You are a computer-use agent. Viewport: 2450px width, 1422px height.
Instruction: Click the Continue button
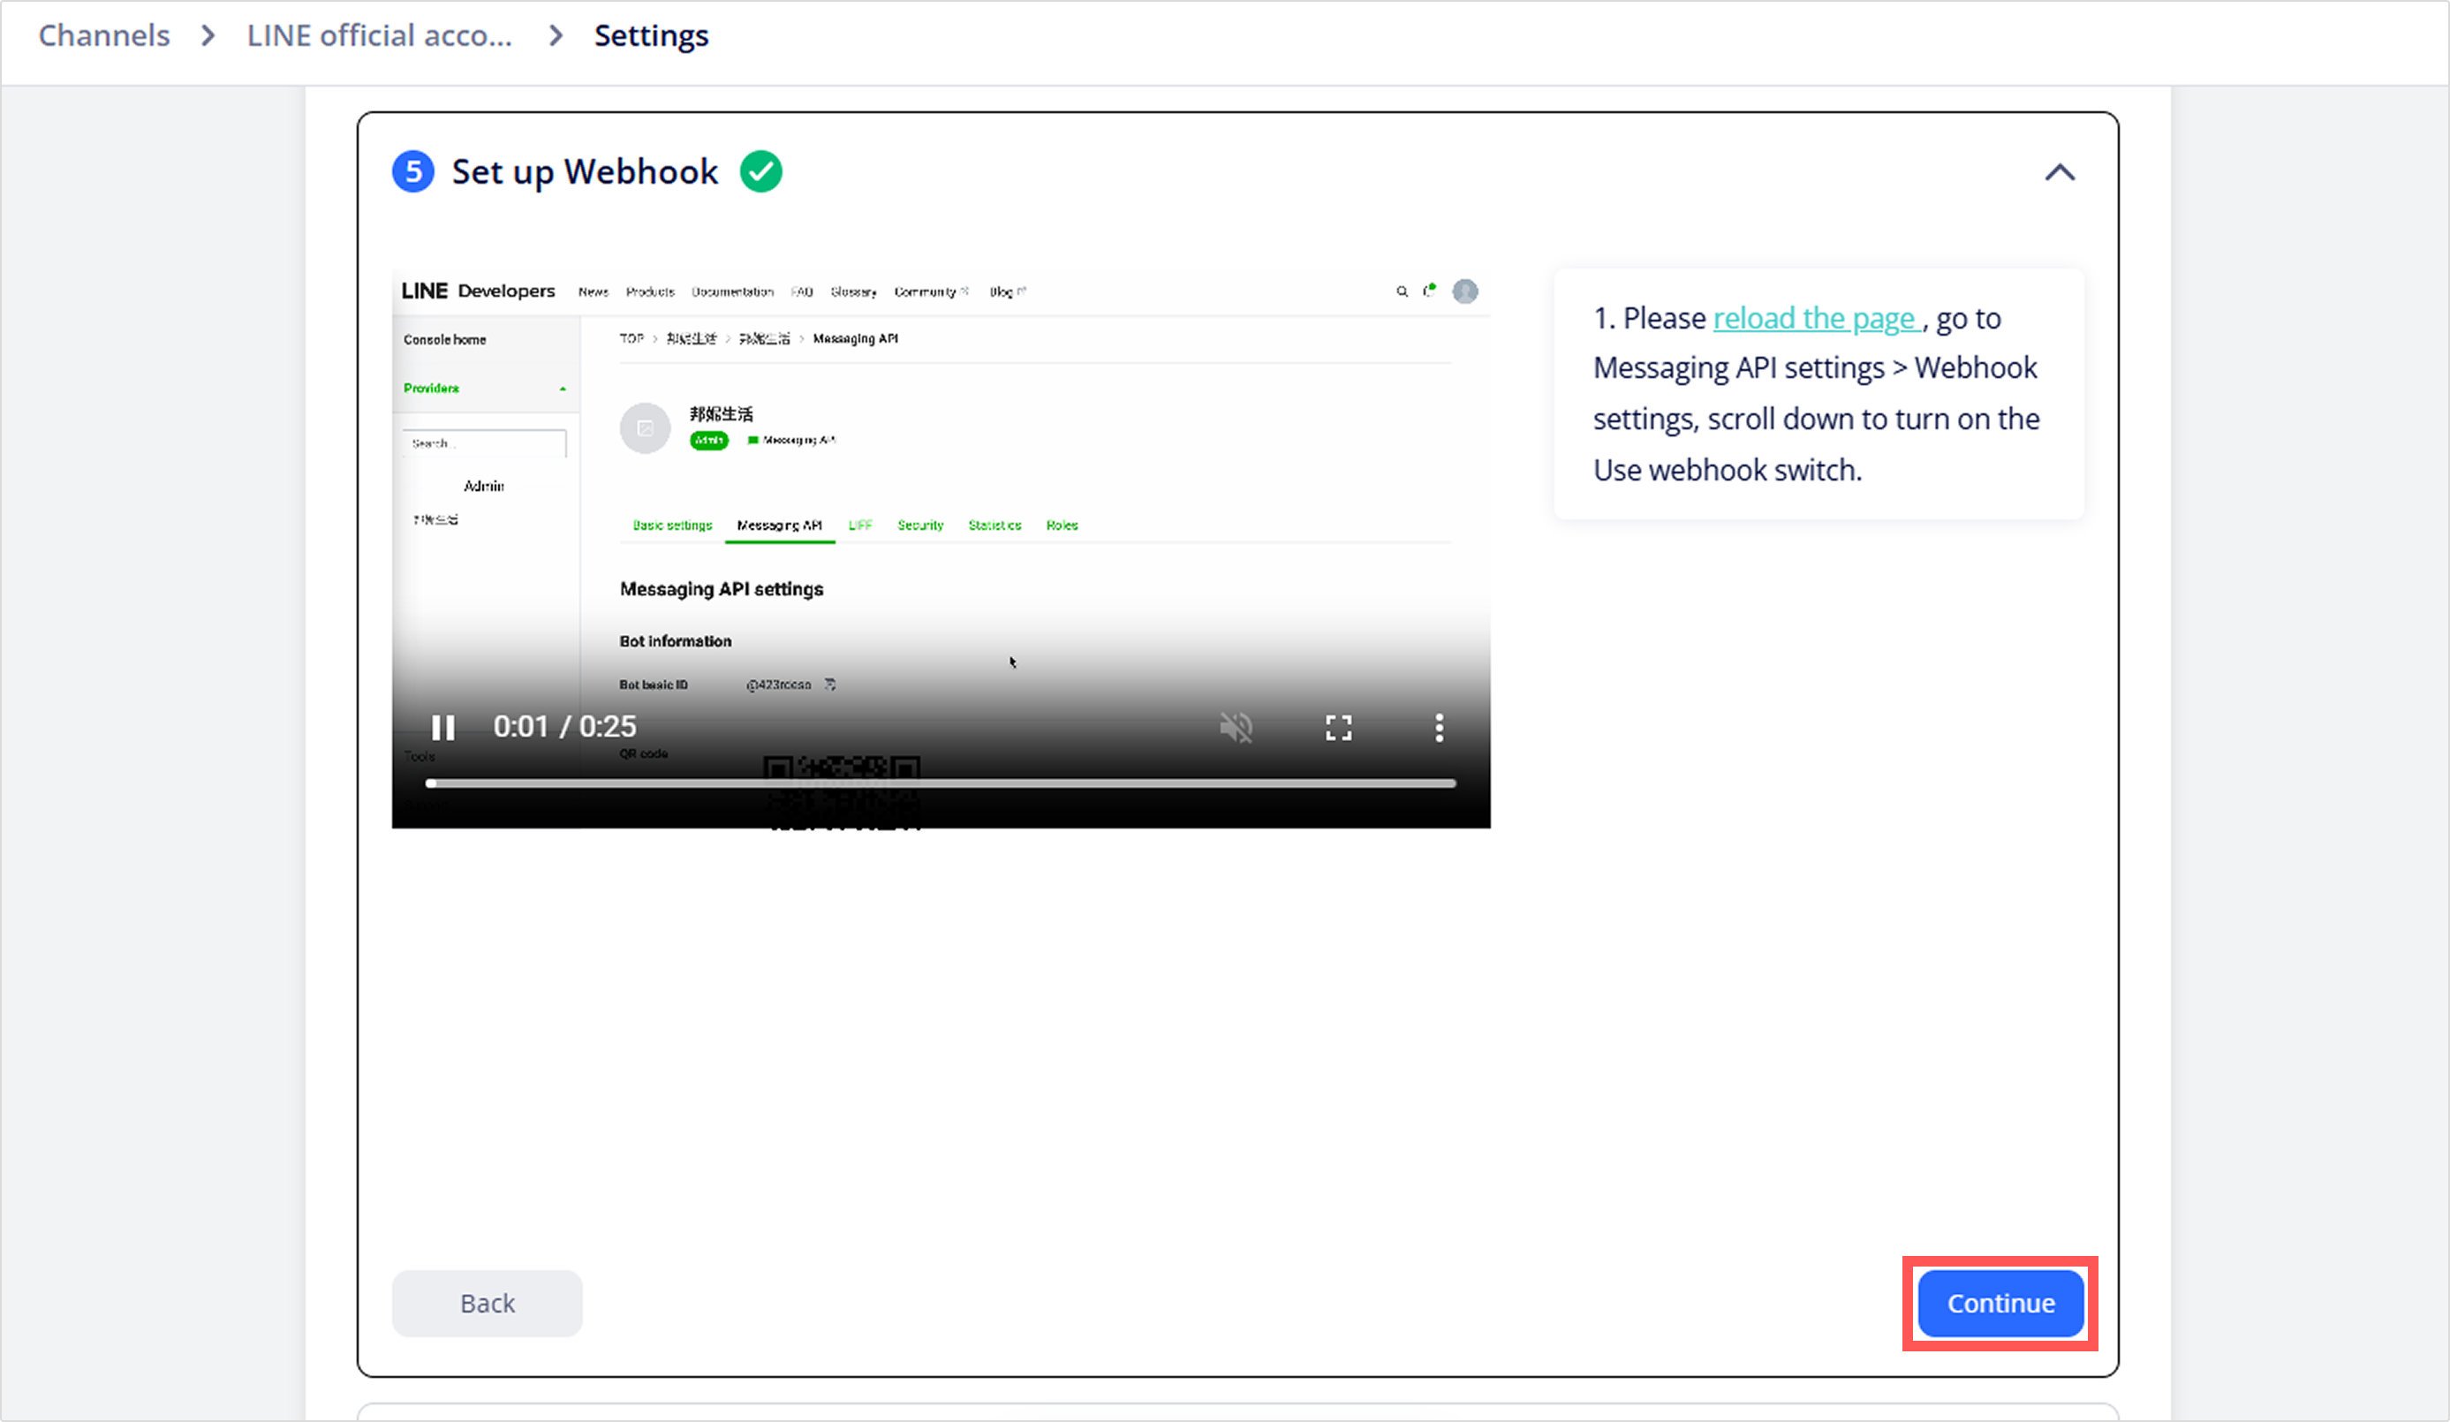[2000, 1303]
